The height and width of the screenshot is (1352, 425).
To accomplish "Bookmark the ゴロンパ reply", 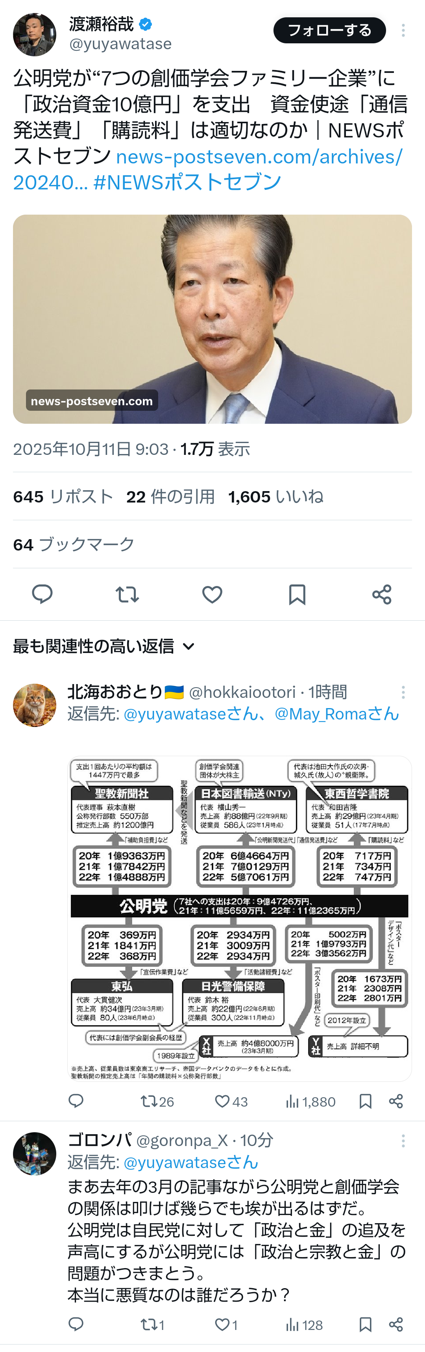I will 365,1325.
